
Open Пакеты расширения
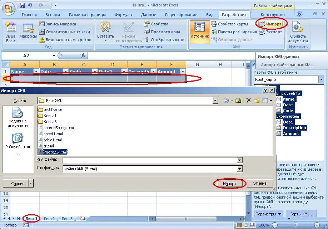coord(234,32)
